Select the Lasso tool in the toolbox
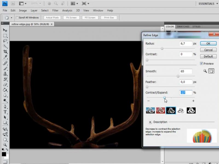219x164 pixels. pyautogui.click(x=5, y=41)
